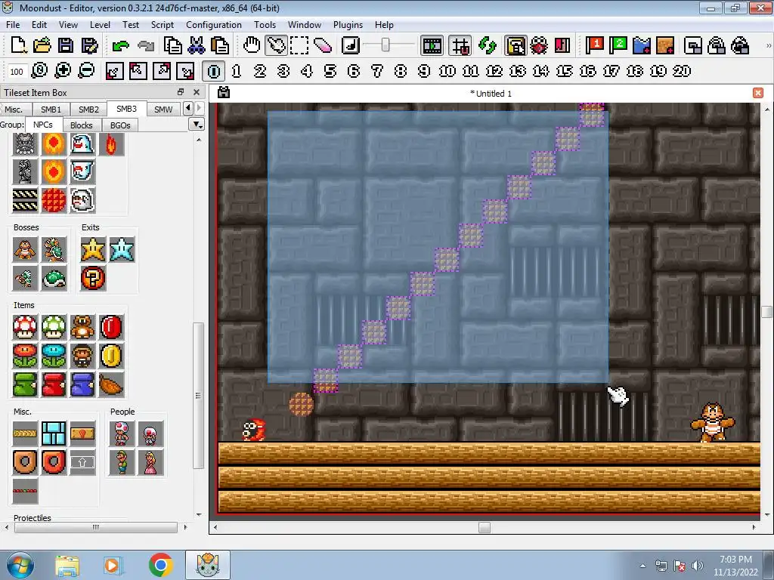Undo last action with green arrow
774x580 pixels.
point(120,45)
